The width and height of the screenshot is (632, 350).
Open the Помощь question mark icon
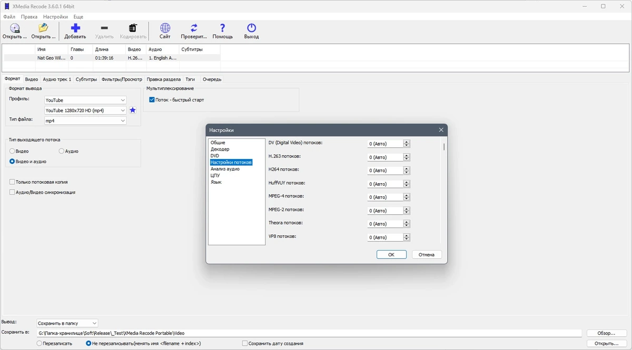(x=222, y=28)
